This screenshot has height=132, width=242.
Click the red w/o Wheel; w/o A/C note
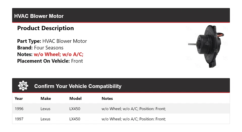pyautogui.click(x=58, y=54)
